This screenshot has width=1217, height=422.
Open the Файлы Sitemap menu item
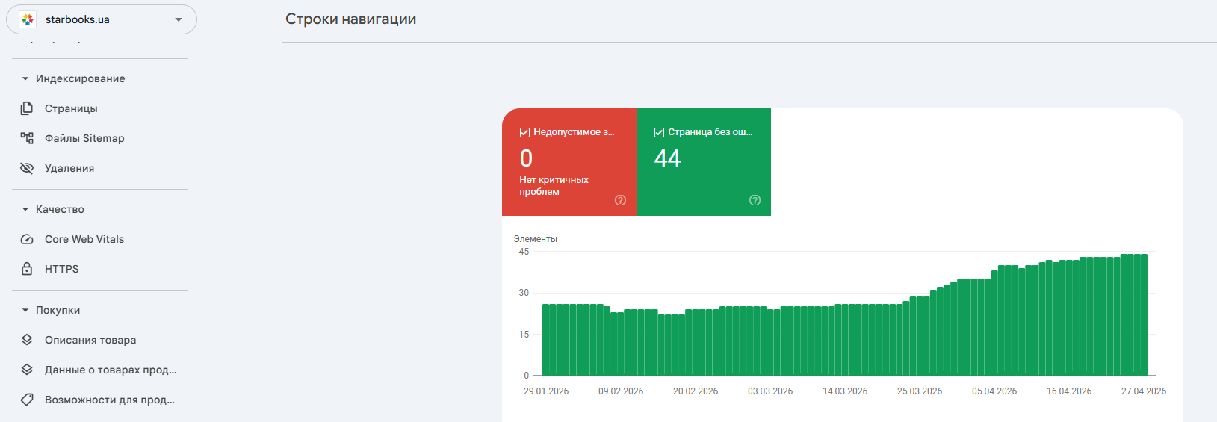[x=84, y=138]
